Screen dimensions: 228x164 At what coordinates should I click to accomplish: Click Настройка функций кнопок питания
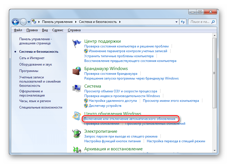point(112,141)
